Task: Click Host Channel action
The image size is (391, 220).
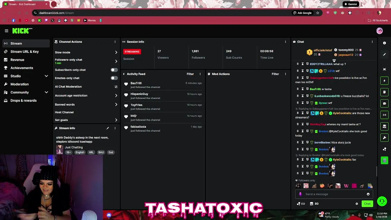Action: point(64,112)
